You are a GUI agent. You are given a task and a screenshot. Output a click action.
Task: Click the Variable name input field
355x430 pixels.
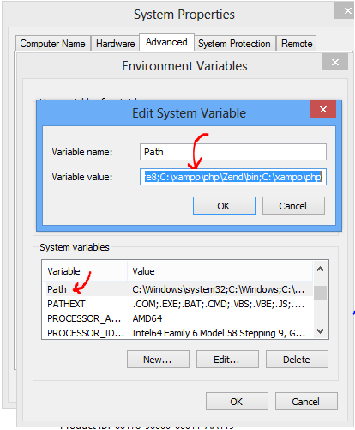(x=233, y=152)
